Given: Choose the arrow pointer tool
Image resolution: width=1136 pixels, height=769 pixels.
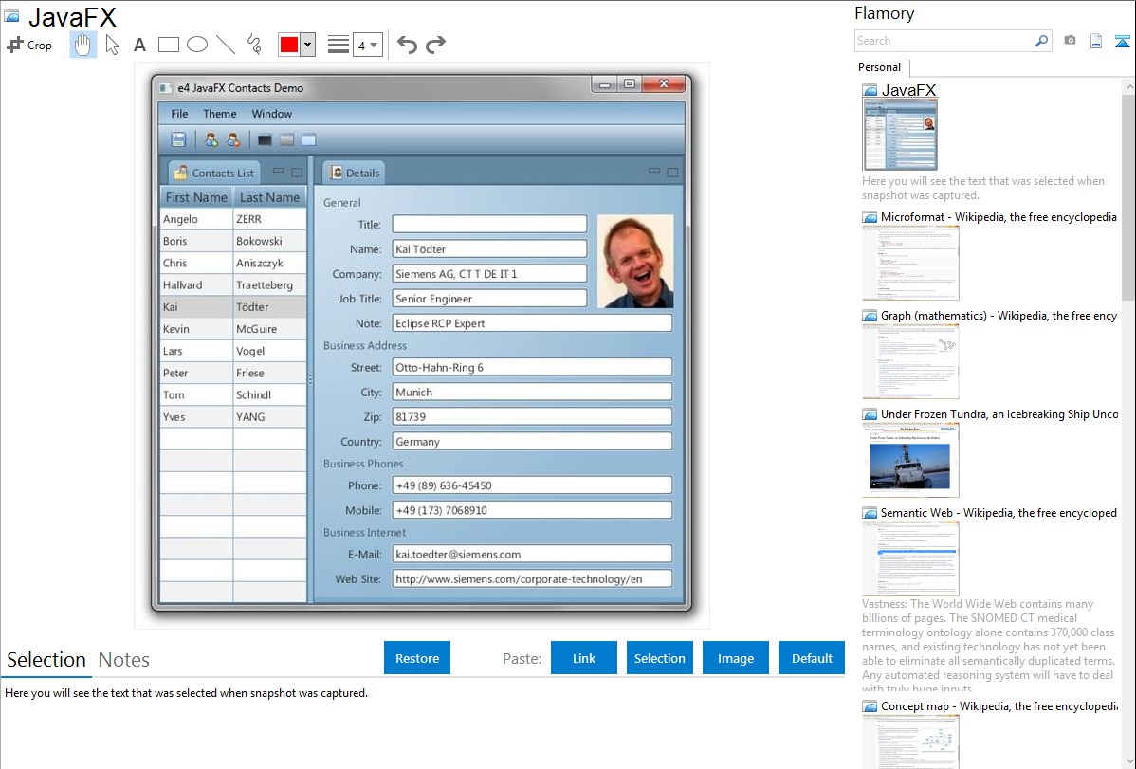Looking at the screenshot, I should [x=112, y=45].
